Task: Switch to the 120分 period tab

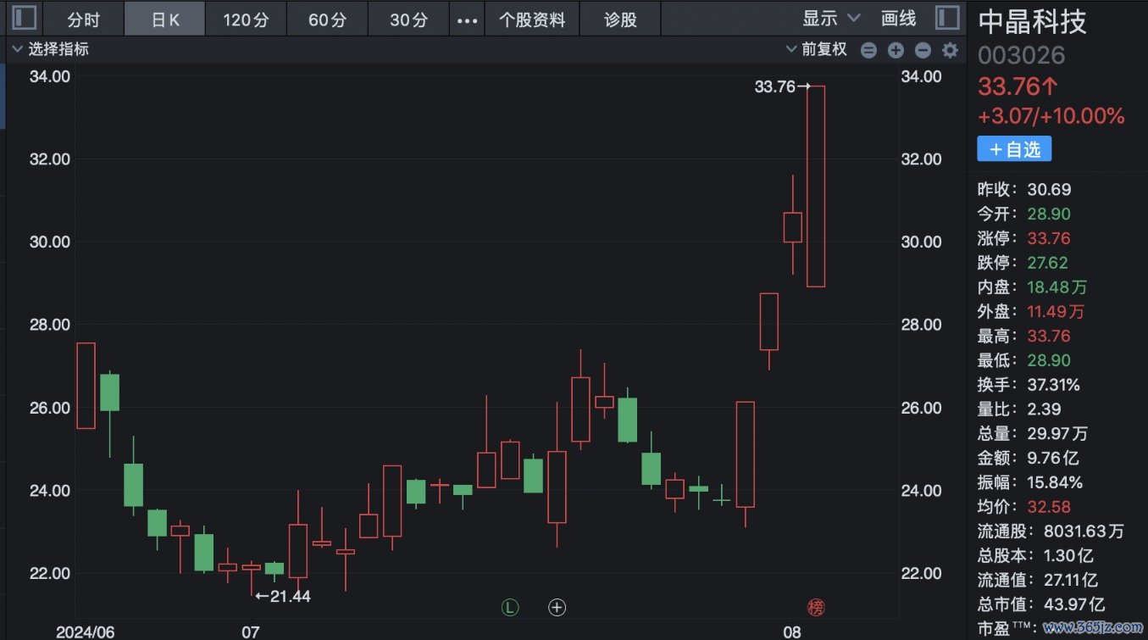Action: click(246, 19)
